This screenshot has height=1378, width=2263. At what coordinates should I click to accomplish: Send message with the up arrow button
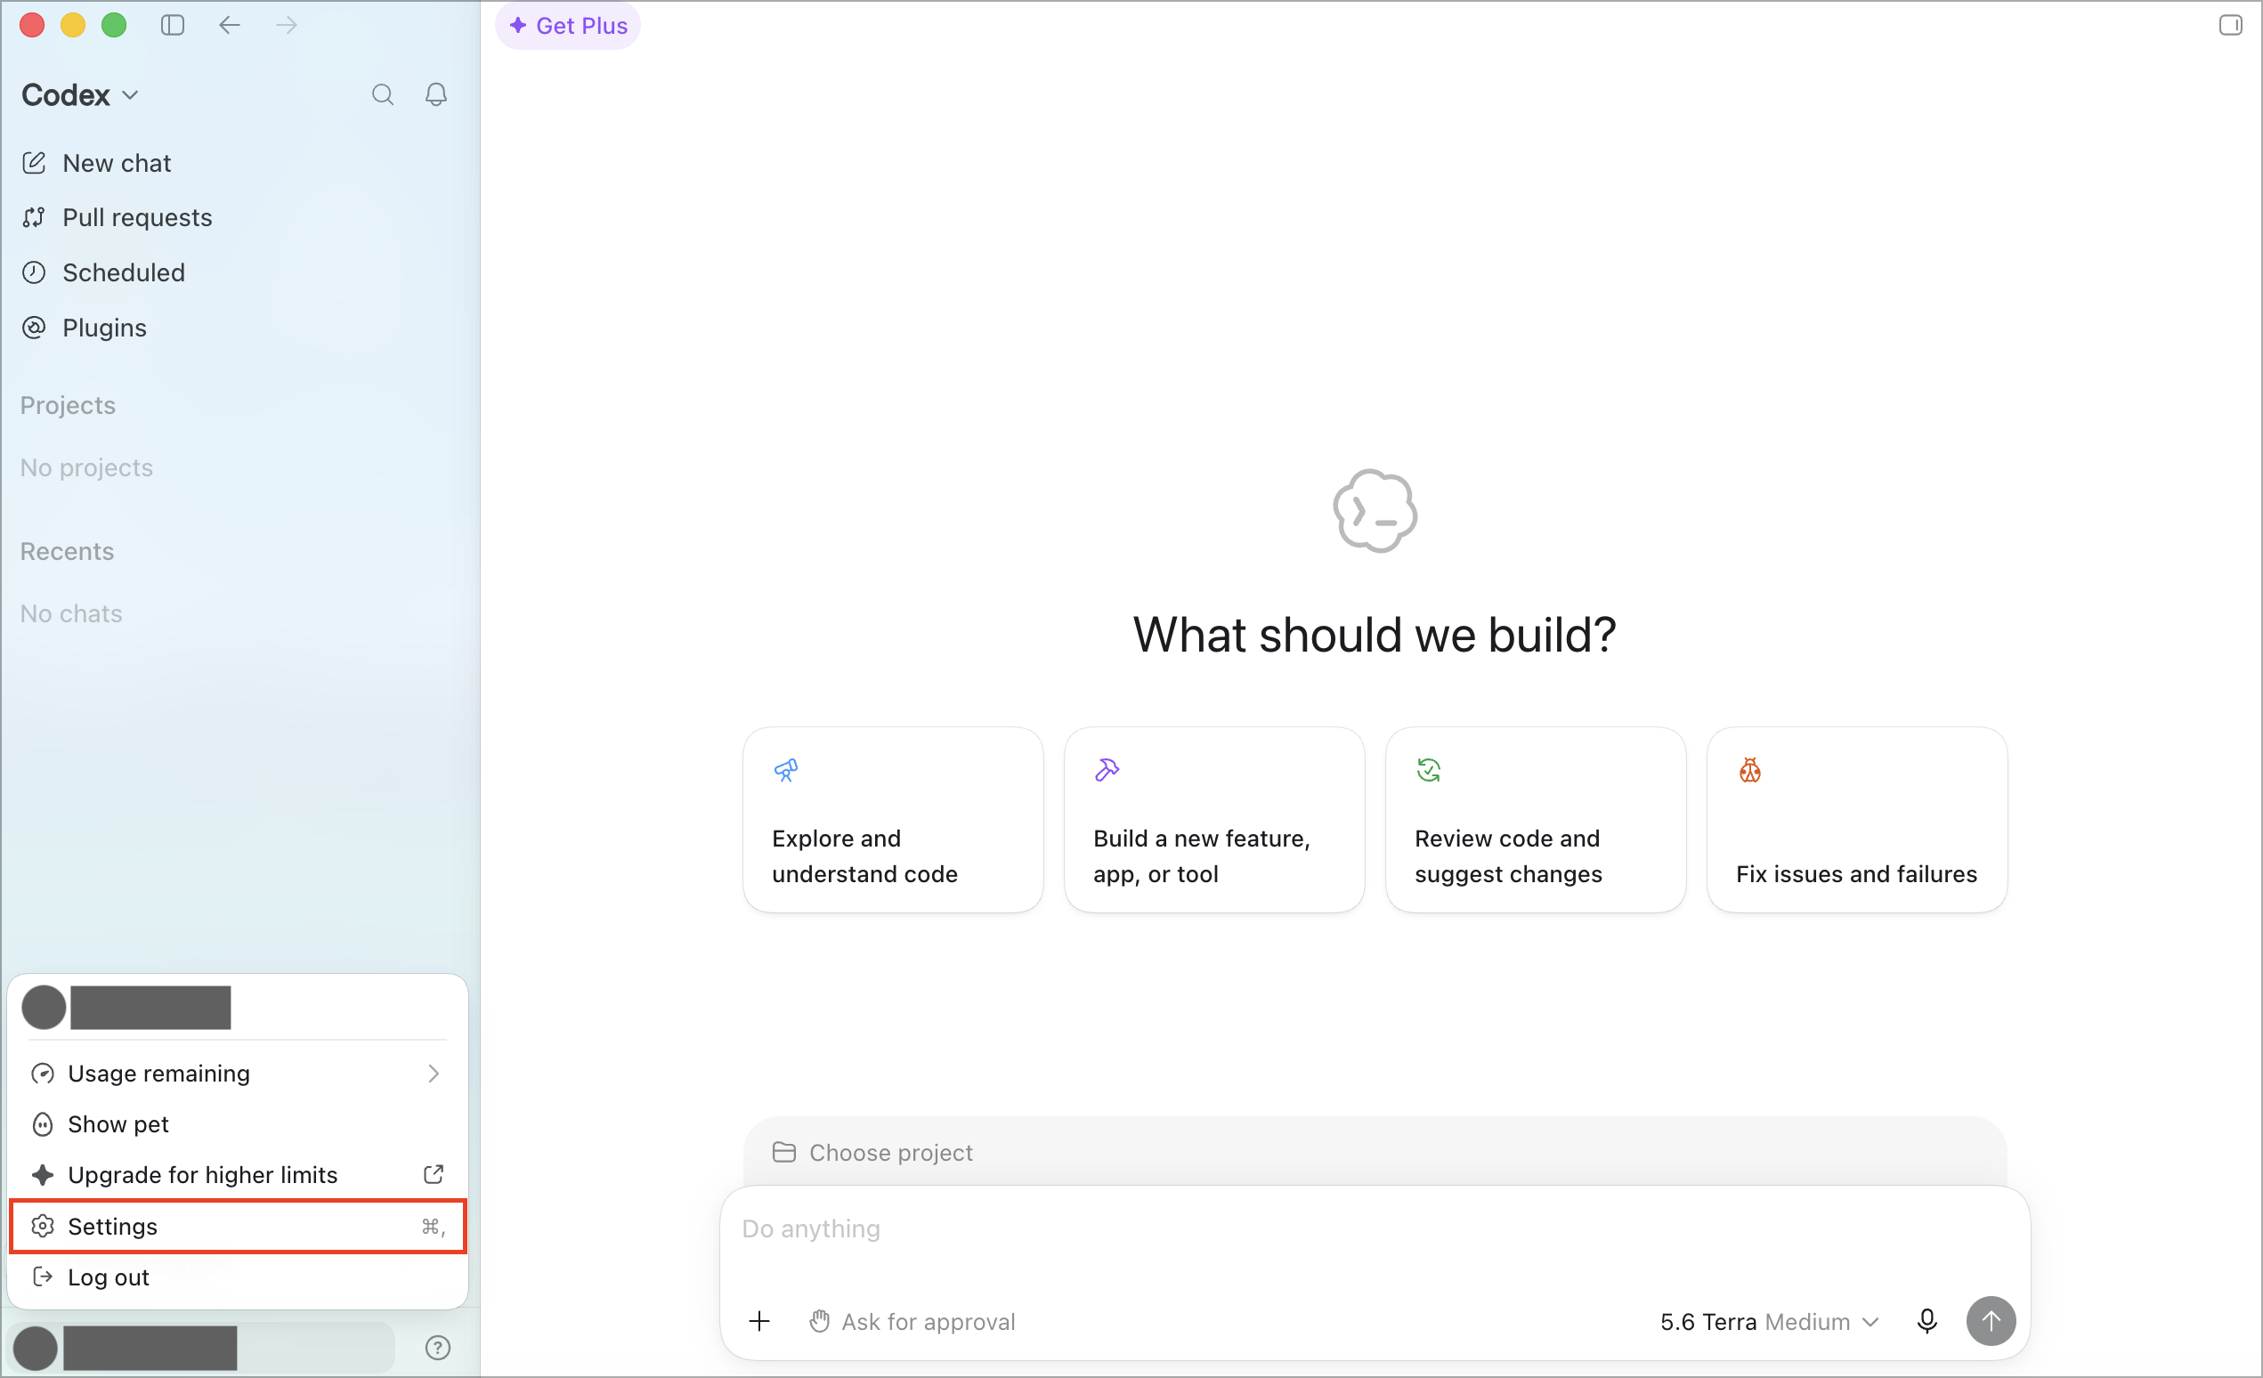[1991, 1322]
